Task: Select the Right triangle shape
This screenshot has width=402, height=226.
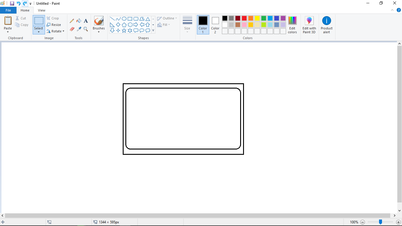Action: pyautogui.click(x=112, y=25)
